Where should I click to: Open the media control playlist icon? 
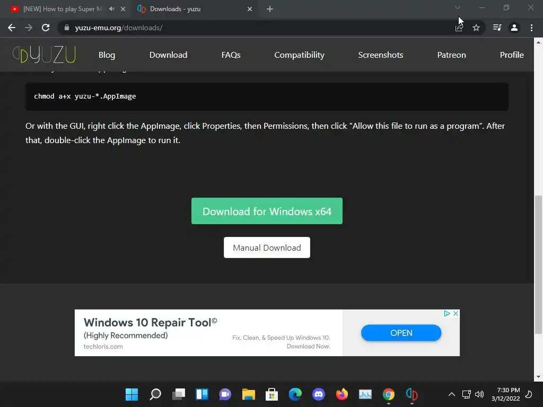point(497,28)
